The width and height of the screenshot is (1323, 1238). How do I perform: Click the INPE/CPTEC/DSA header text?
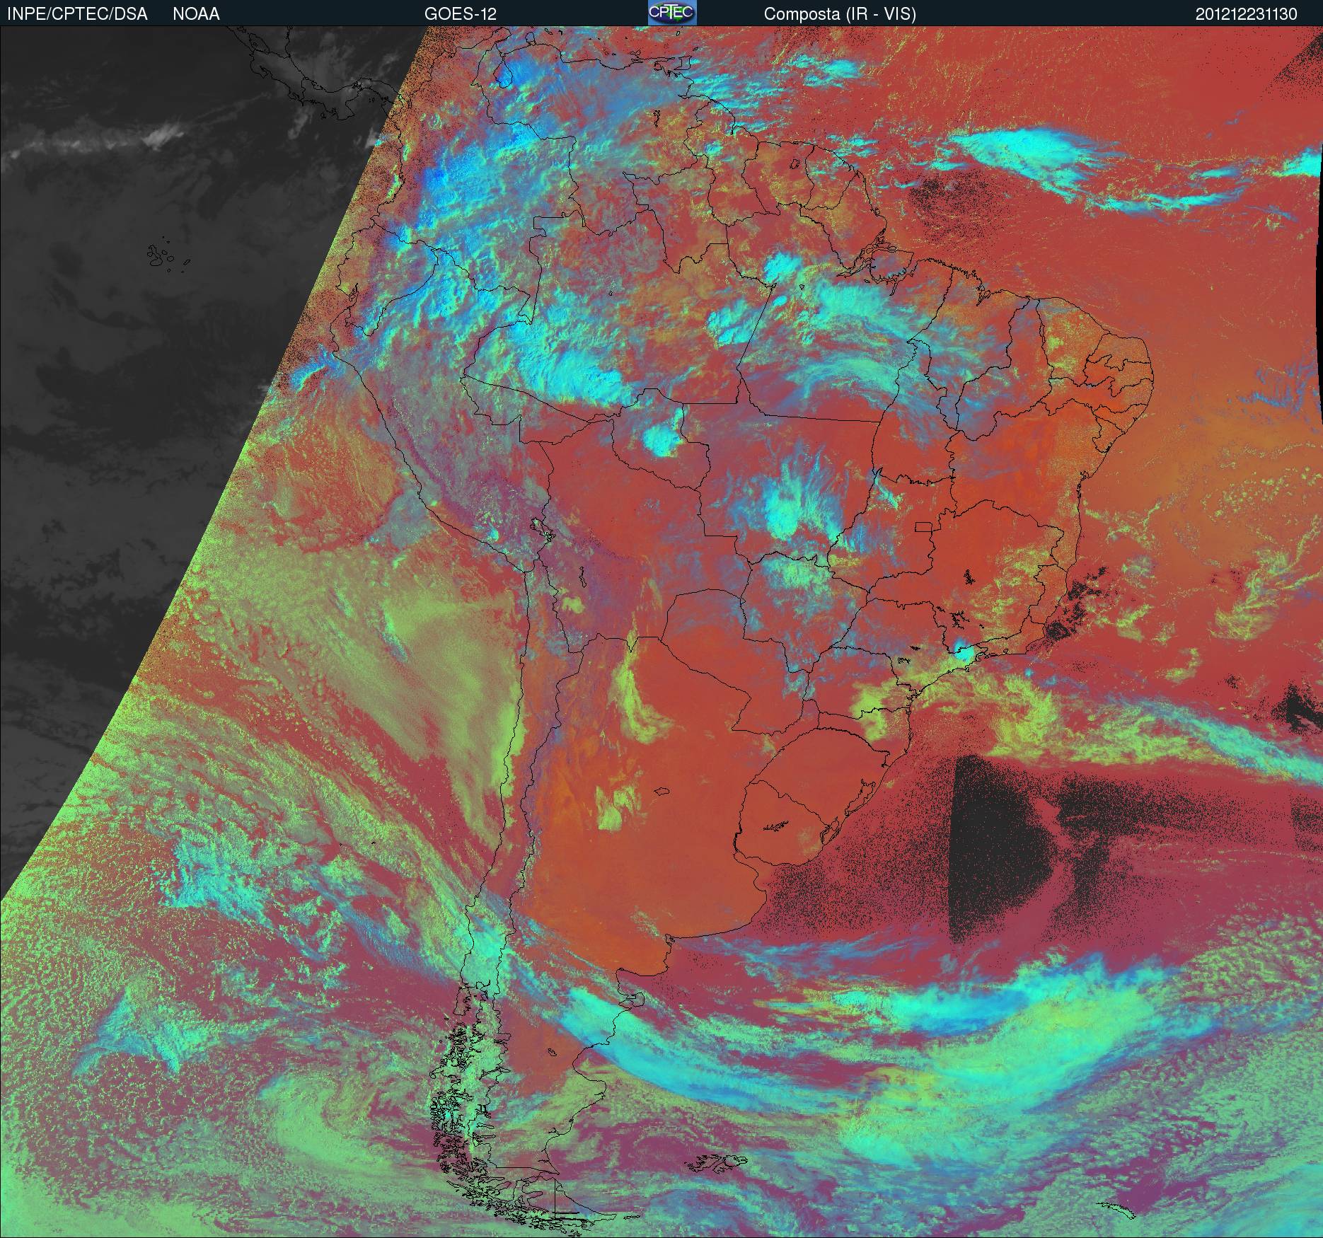(x=77, y=14)
